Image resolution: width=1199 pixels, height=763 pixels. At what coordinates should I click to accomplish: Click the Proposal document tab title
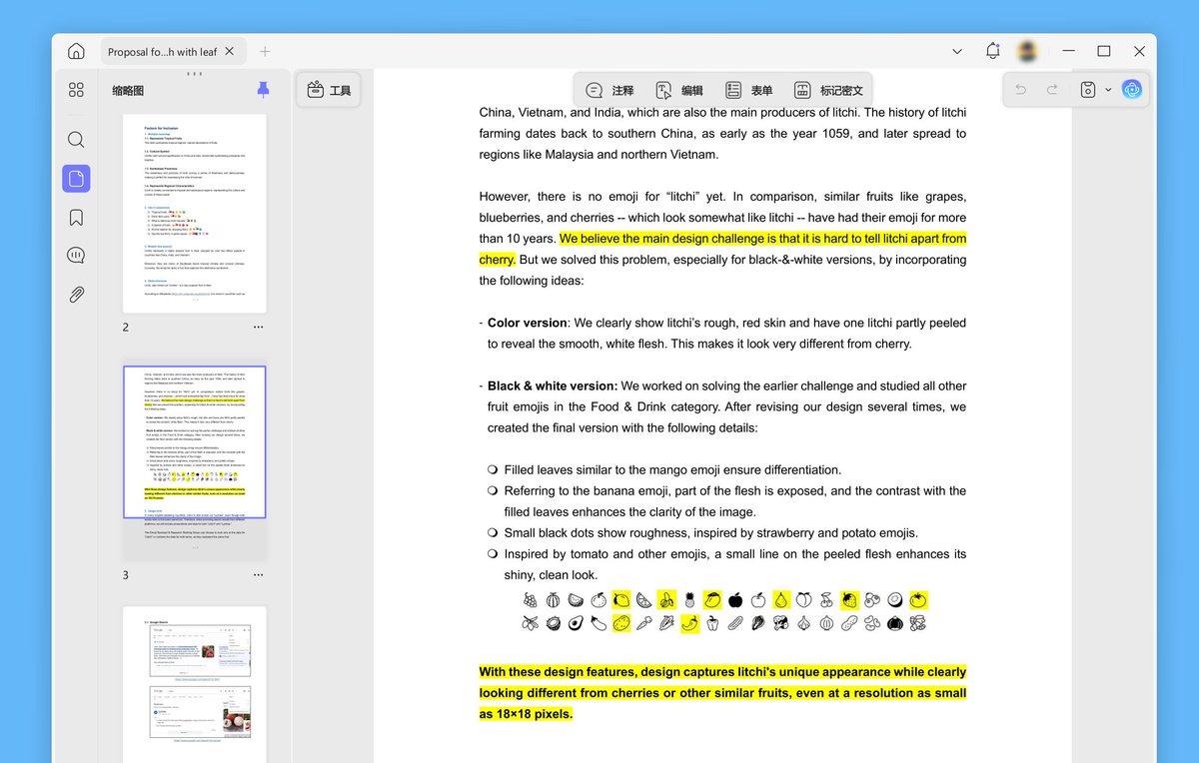(162, 52)
